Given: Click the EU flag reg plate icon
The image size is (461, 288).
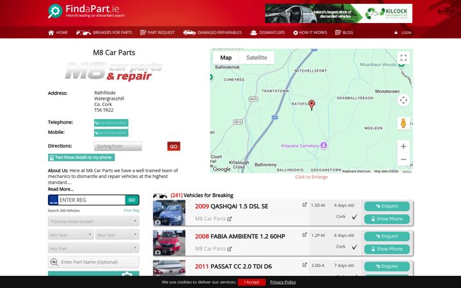Looking at the screenshot, I should point(53,200).
